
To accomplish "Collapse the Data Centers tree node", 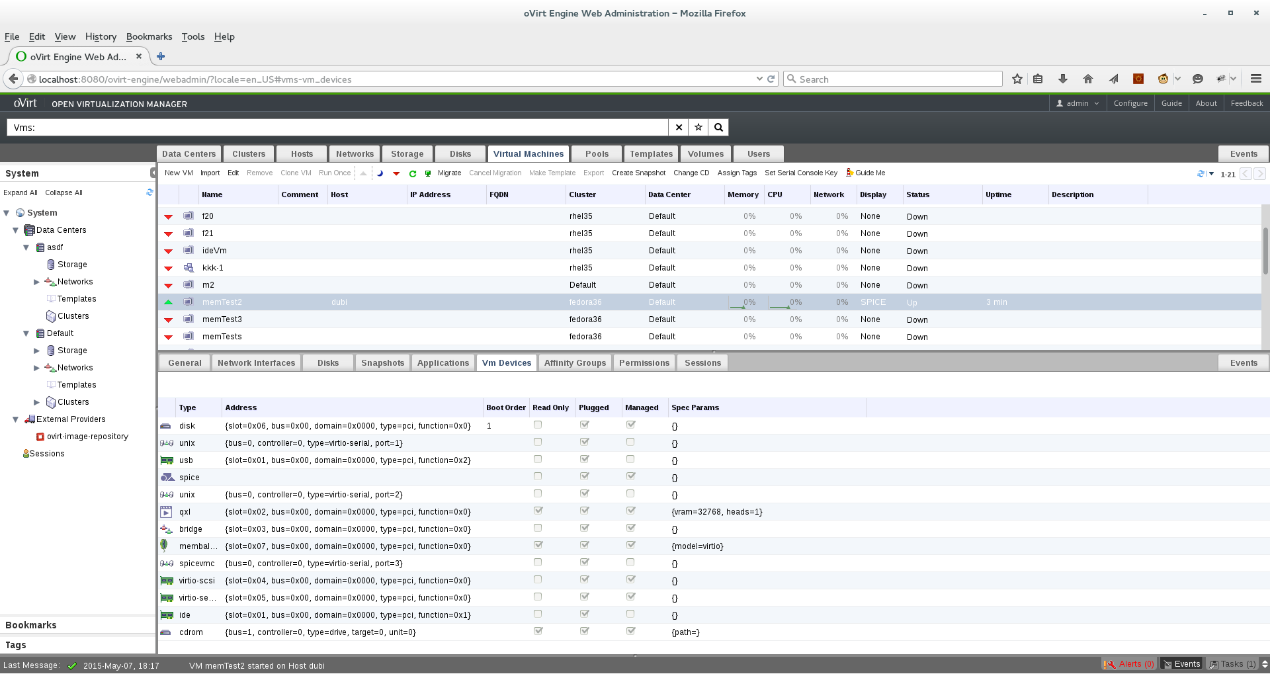I will pyautogui.click(x=16, y=230).
